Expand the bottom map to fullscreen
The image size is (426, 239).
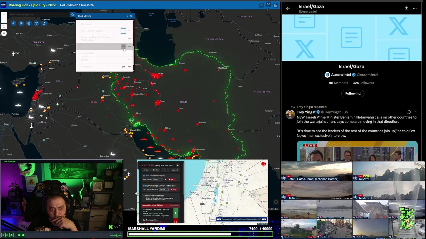pos(276,202)
